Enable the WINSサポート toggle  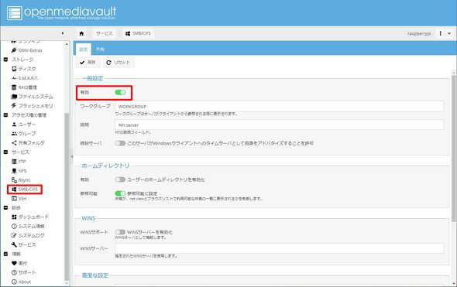120,232
